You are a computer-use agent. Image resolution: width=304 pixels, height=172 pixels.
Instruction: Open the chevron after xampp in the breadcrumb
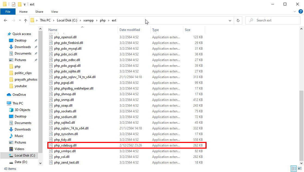tap(97, 20)
